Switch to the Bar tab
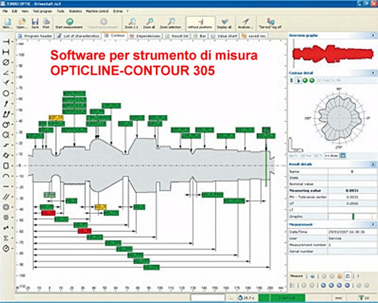This screenshot has width=378, height=303. click(x=200, y=36)
